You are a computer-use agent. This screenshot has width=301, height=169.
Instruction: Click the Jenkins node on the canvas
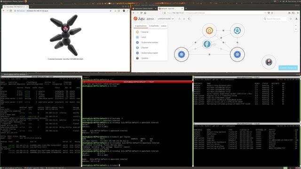pos(269,62)
